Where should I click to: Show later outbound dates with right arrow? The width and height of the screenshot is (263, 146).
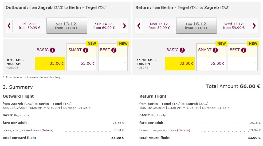point(124,26)
